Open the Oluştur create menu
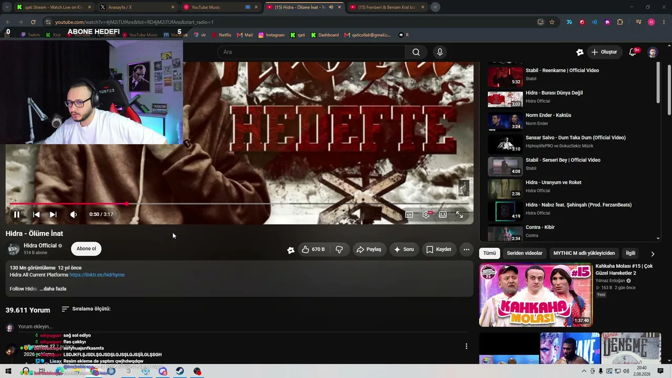Screen dimensions: 672x378 (x=604, y=52)
